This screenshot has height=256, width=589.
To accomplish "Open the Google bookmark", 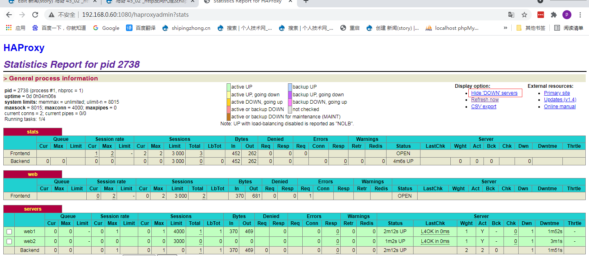I will [106, 28].
